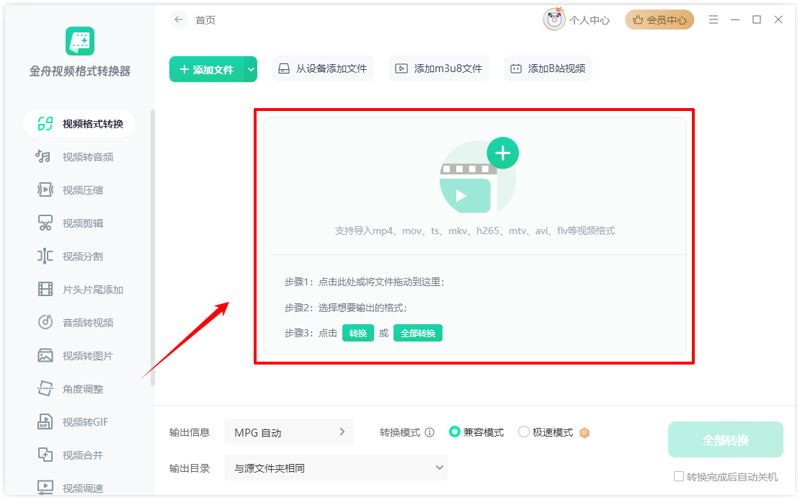Open the hamburger menu icon in title bar

coord(714,20)
